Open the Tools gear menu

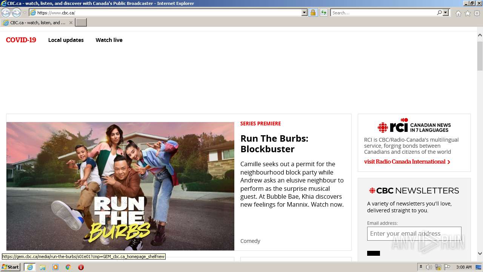point(477,13)
